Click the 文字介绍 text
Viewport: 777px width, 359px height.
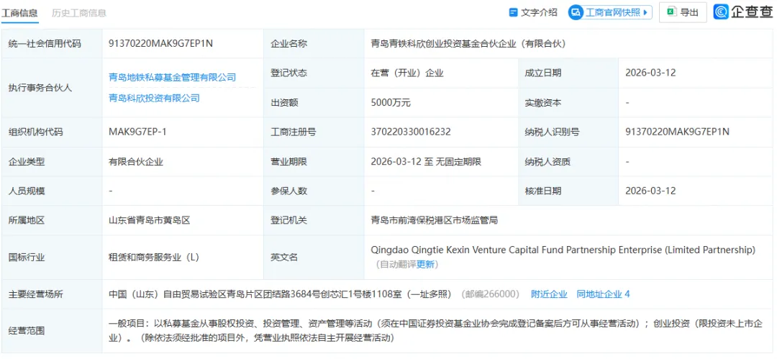point(539,13)
